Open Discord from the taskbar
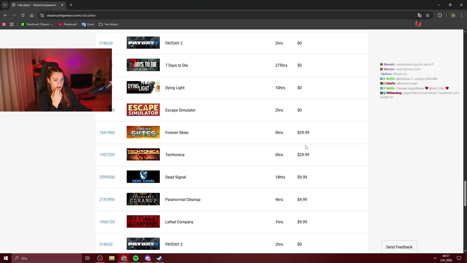Viewport: 467px width, 263px height. [x=148, y=258]
